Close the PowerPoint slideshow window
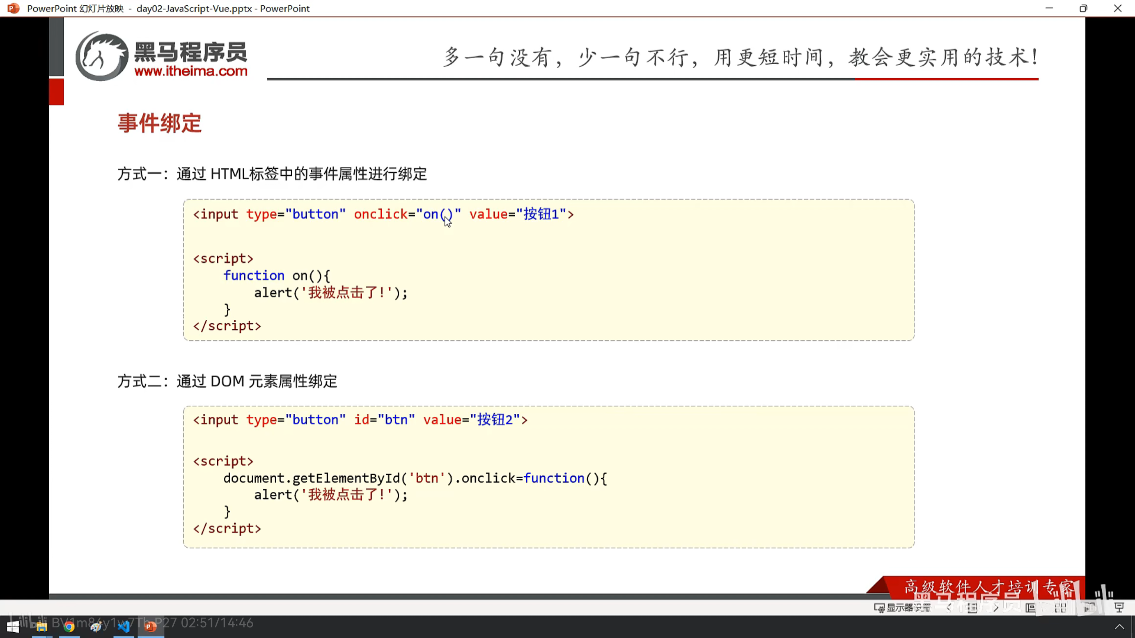The width and height of the screenshot is (1135, 638). [1118, 8]
